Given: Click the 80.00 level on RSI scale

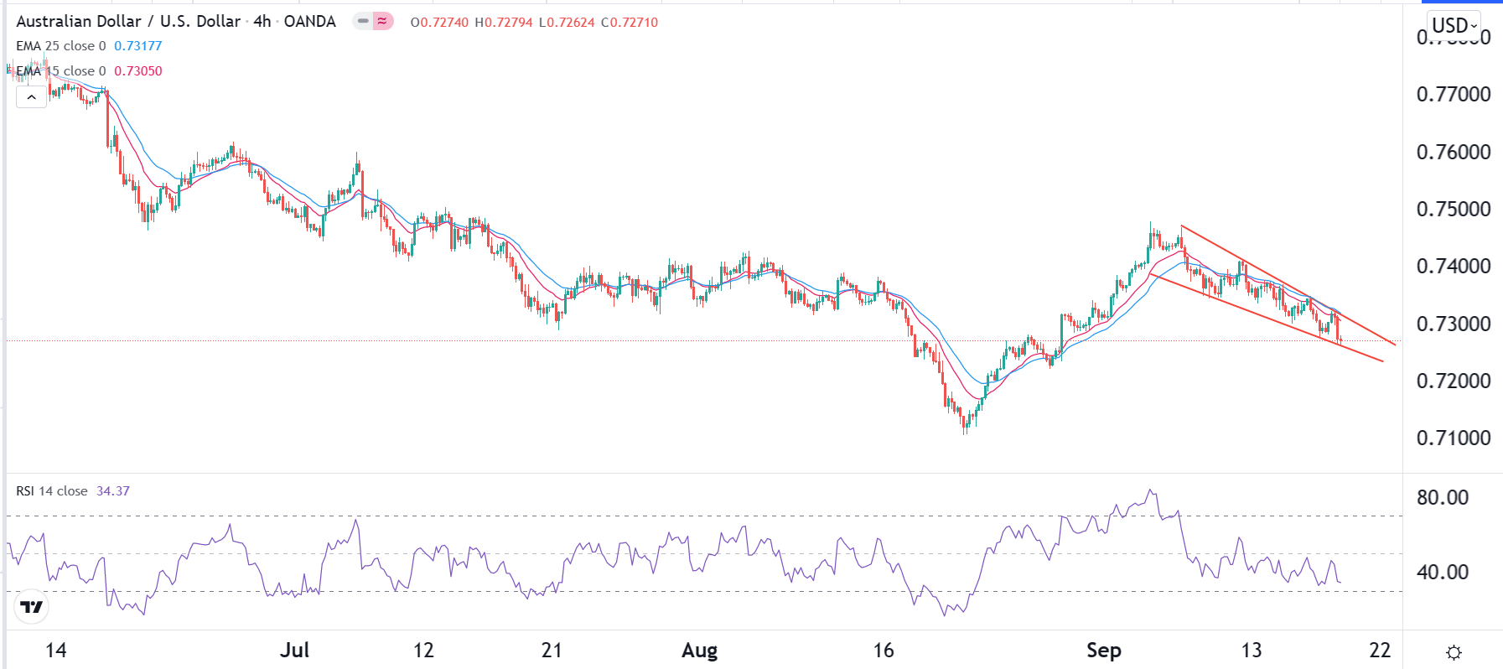Looking at the screenshot, I should pyautogui.click(x=1443, y=497).
